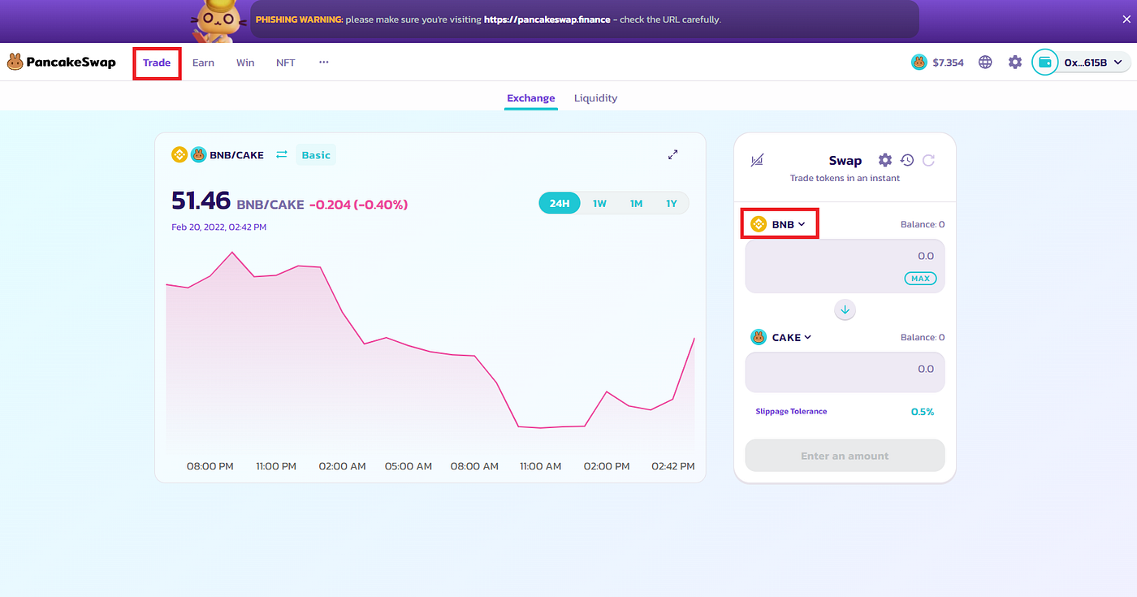Viewport: 1137px width, 597px height.
Task: Switch to the Liquidity tab
Action: coord(596,98)
